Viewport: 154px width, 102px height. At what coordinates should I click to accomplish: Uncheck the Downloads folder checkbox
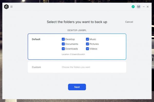click(63, 49)
